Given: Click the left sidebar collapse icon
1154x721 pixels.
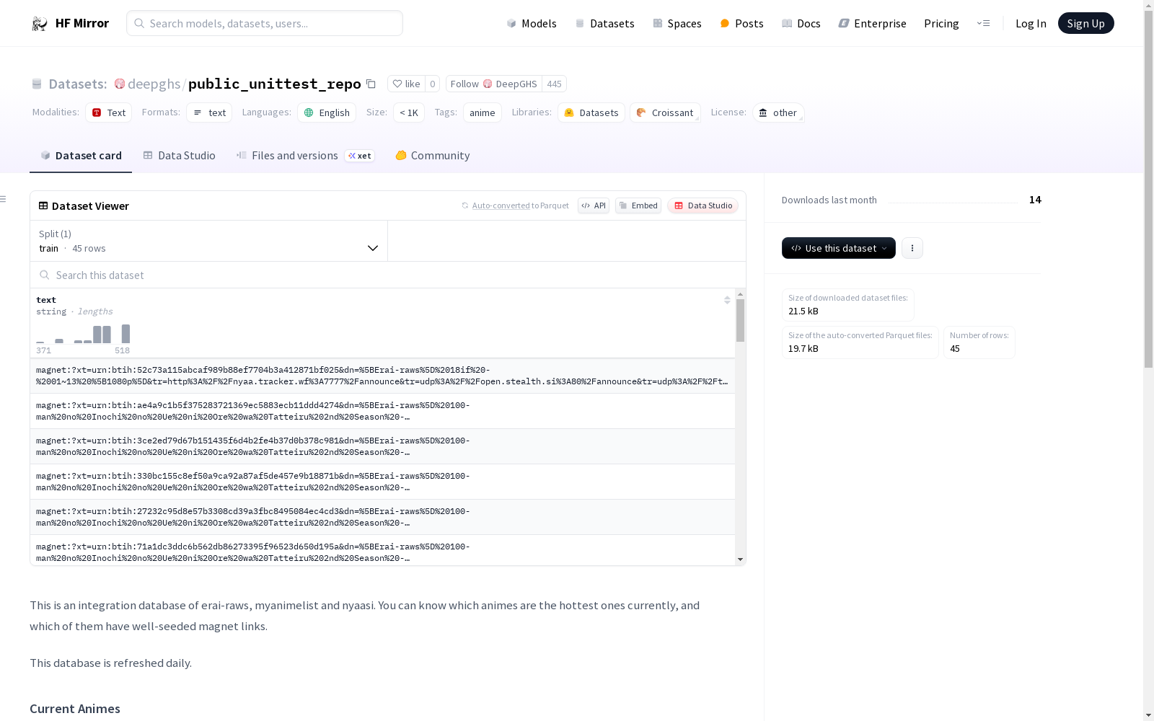Looking at the screenshot, I should click(4, 199).
